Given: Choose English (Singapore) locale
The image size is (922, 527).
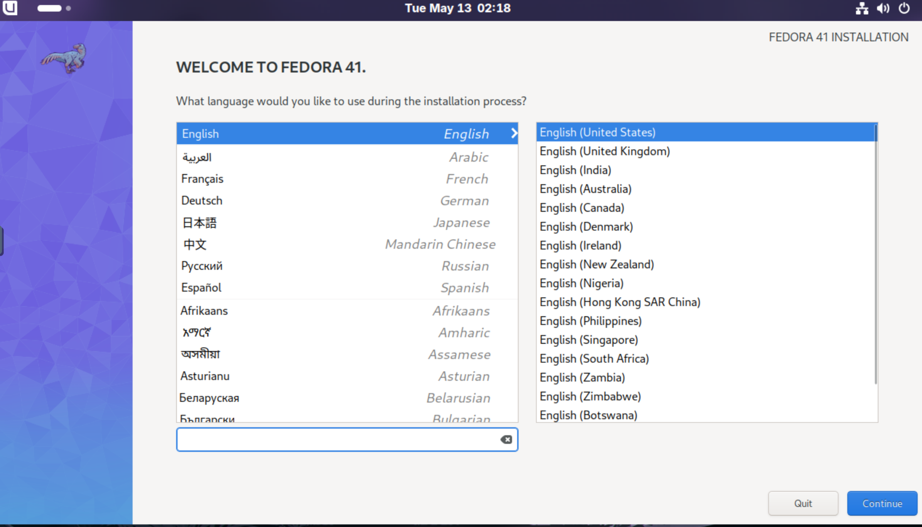Looking at the screenshot, I should [588, 340].
